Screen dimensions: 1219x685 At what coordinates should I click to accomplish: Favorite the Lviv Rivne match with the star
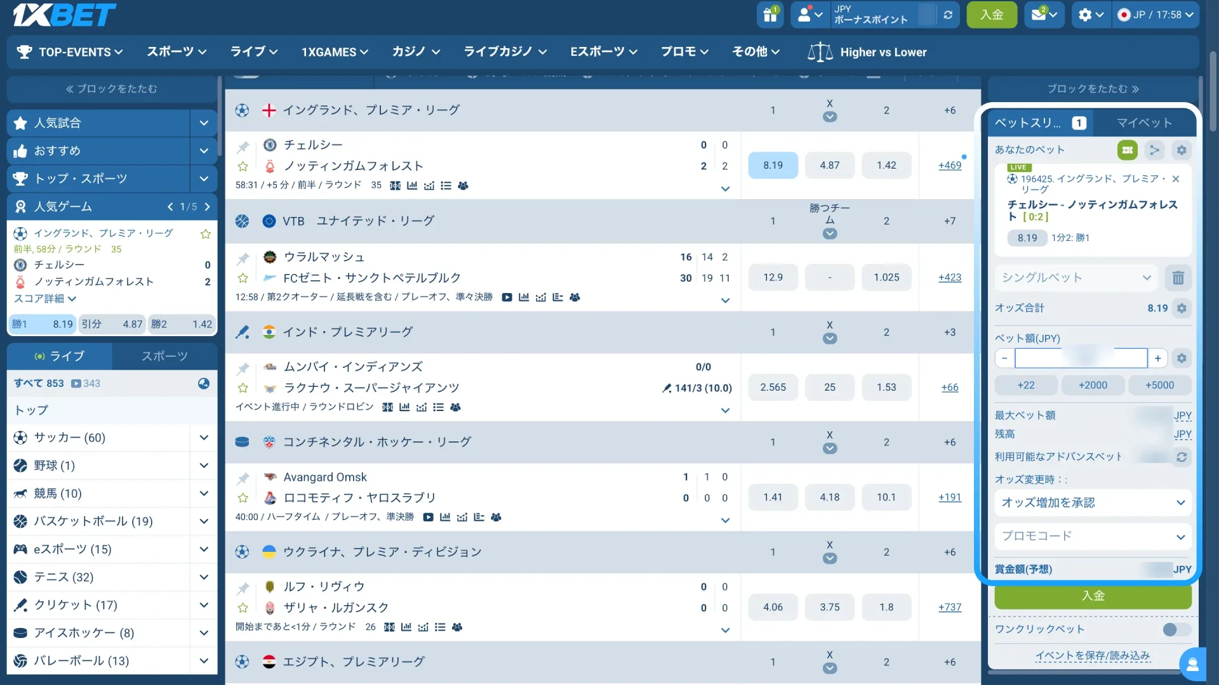(x=243, y=608)
